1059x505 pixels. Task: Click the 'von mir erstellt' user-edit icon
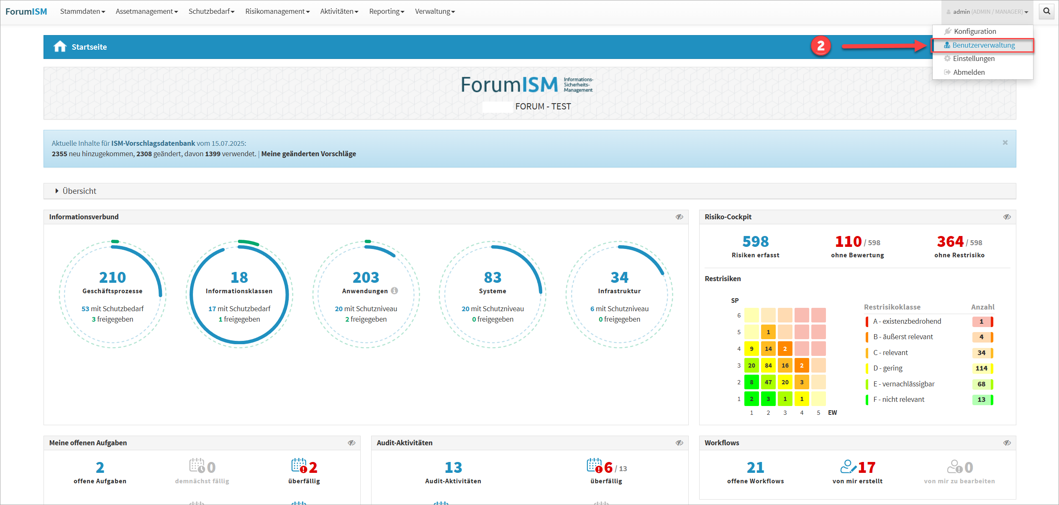tap(848, 467)
